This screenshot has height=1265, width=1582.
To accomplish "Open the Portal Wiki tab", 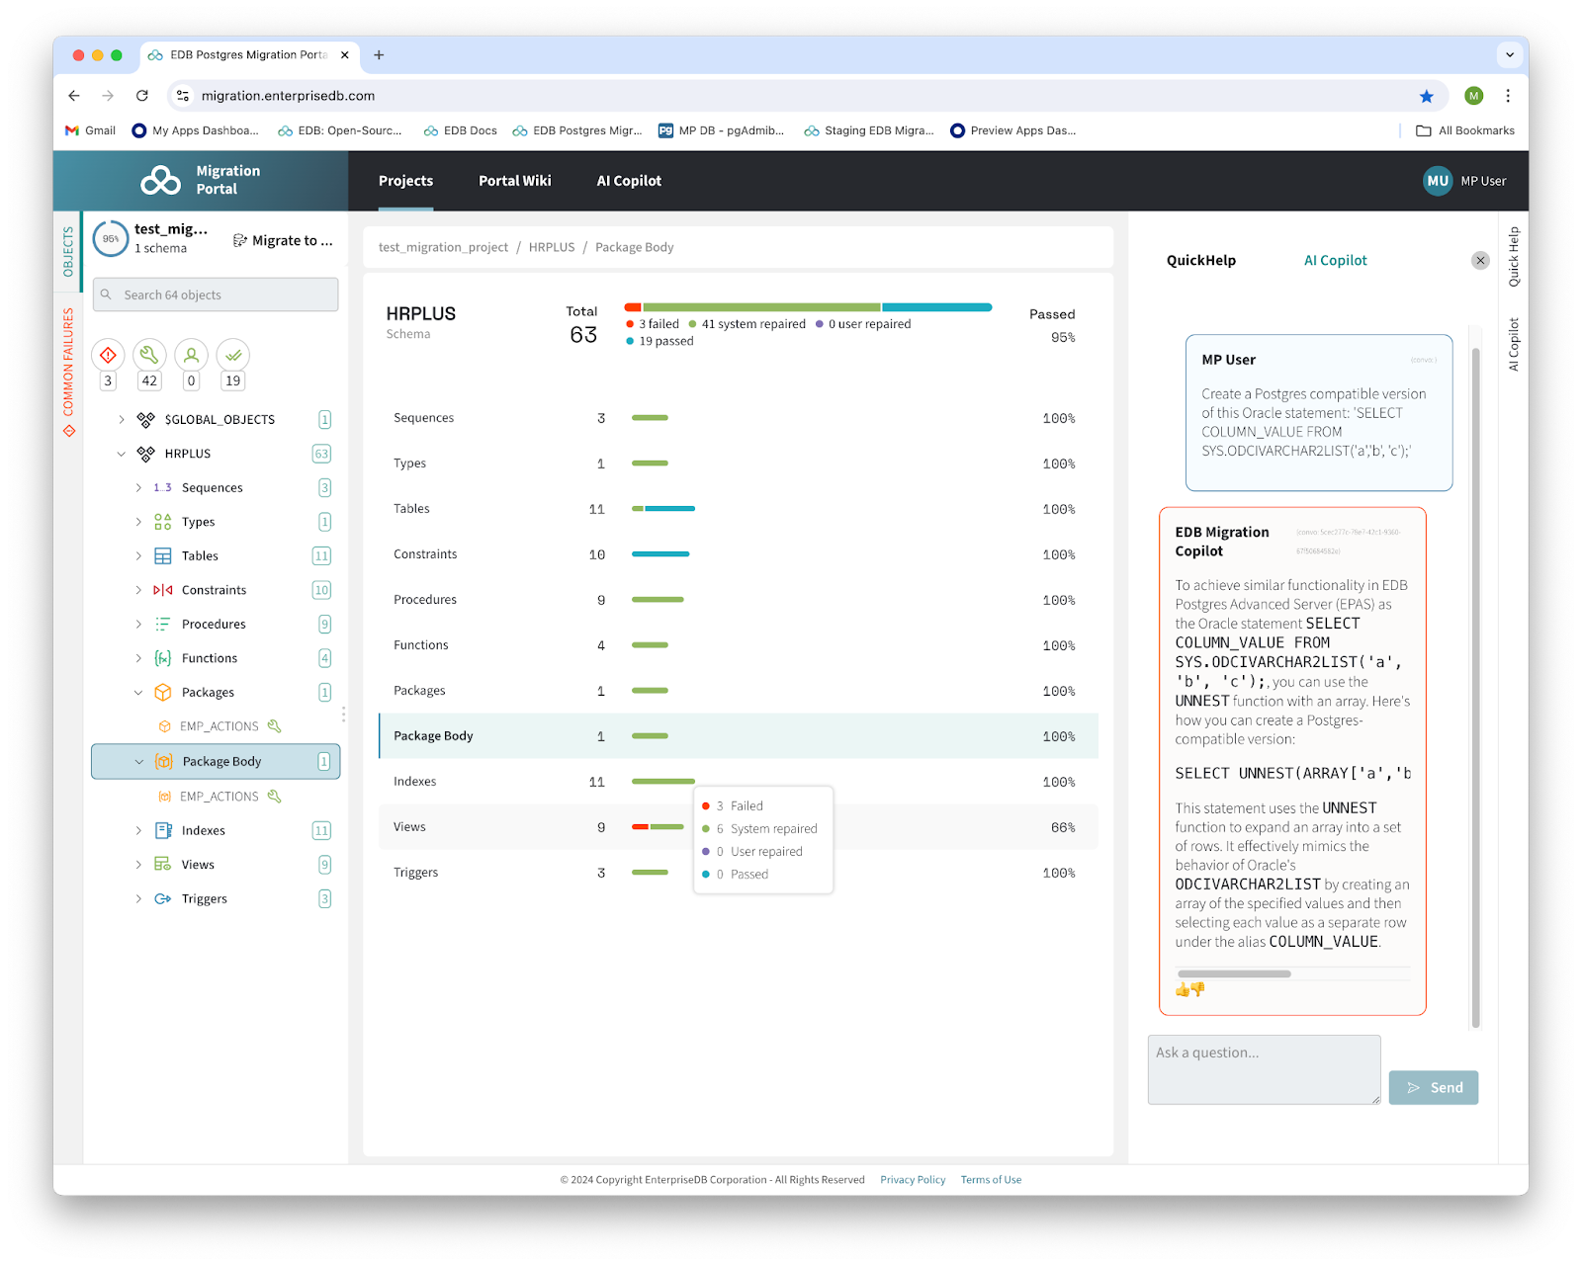I will [x=514, y=181].
